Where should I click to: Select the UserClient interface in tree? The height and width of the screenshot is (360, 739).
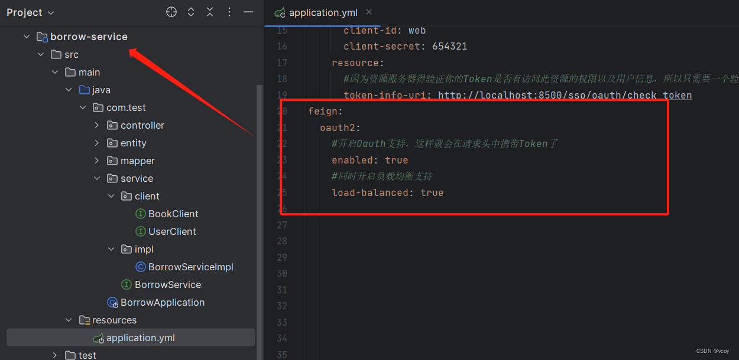(x=172, y=231)
